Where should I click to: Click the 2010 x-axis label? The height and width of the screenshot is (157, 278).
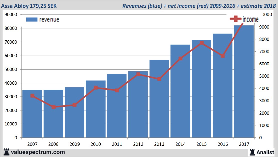(x=96, y=144)
